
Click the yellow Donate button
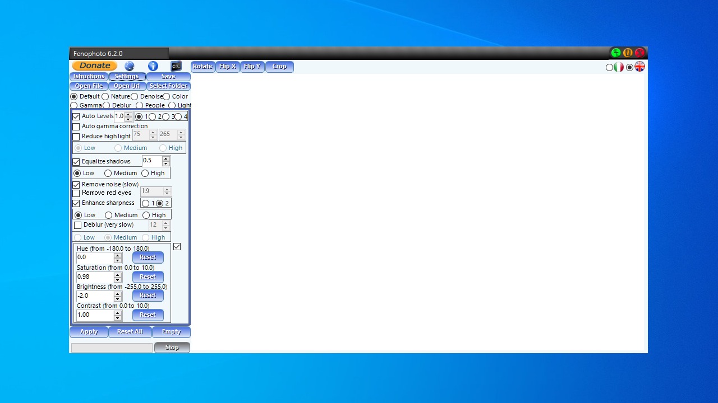(x=94, y=66)
